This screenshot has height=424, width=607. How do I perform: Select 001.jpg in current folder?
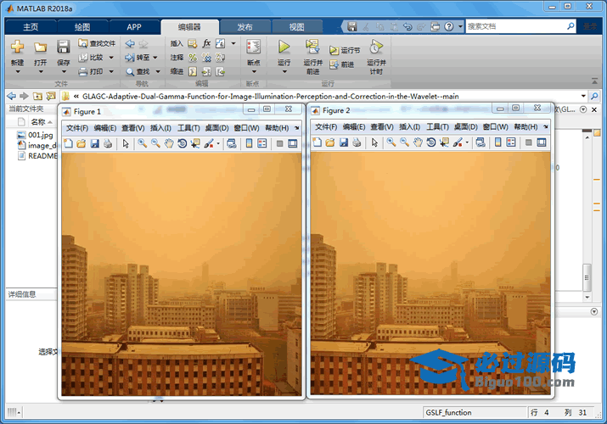(36, 135)
